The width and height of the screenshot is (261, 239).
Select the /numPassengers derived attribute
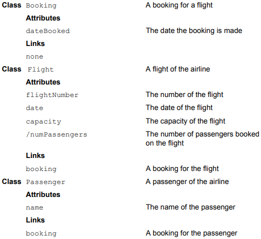(x=56, y=134)
